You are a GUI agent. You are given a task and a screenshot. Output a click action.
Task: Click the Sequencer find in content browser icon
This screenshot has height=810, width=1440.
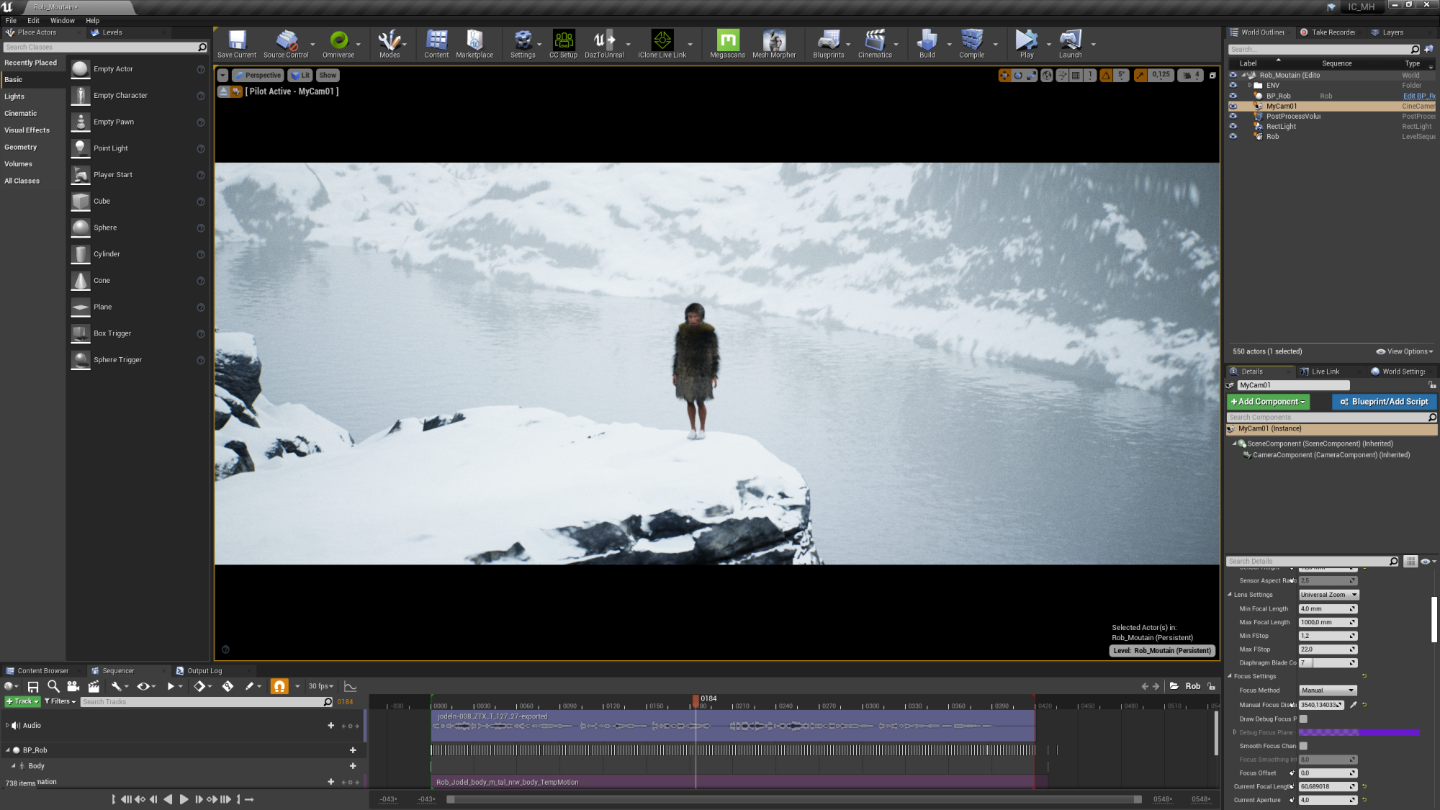[x=53, y=686]
